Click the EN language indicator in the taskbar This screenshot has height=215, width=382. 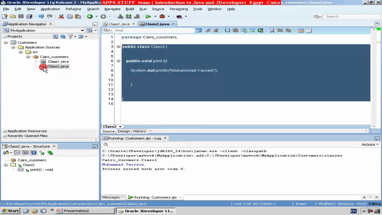(x=353, y=211)
